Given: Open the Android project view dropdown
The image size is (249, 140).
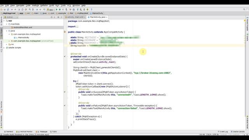Looking at the screenshot, I should pyautogui.click(x=11, y=17).
